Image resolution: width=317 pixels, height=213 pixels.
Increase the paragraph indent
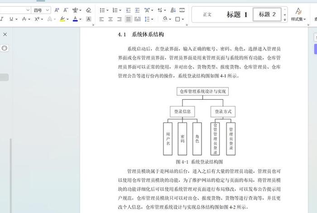point(137,10)
